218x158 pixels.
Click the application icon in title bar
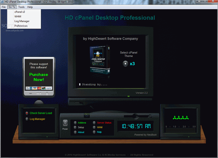2,2
